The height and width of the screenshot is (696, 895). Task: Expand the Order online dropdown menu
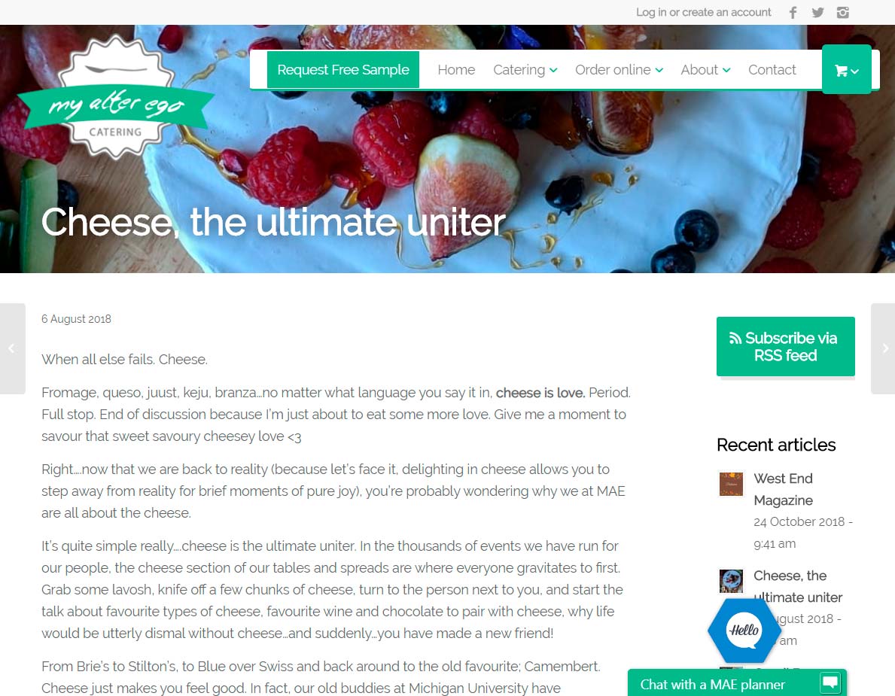(x=619, y=69)
